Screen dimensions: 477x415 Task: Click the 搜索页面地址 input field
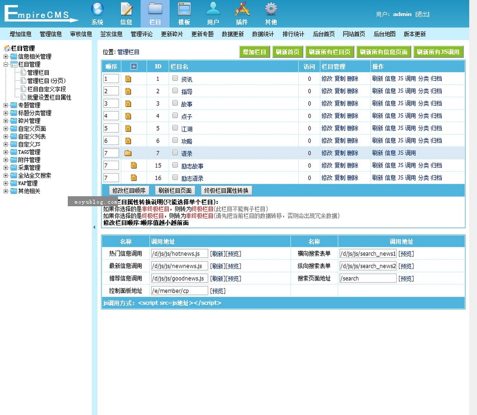368,278
